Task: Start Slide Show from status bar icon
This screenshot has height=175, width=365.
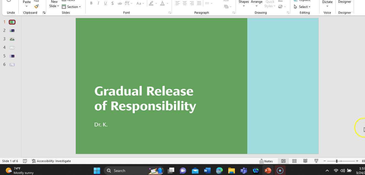Action: click(316, 161)
